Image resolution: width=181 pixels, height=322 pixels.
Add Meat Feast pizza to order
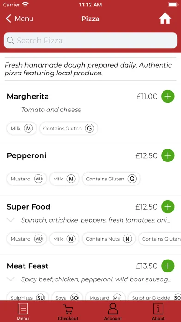pyautogui.click(x=168, y=266)
